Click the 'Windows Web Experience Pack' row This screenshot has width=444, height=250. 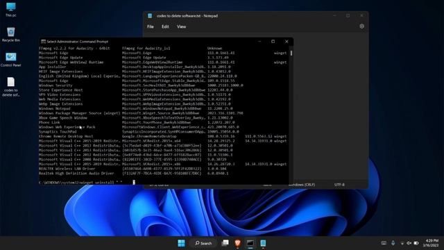[x=162, y=127]
